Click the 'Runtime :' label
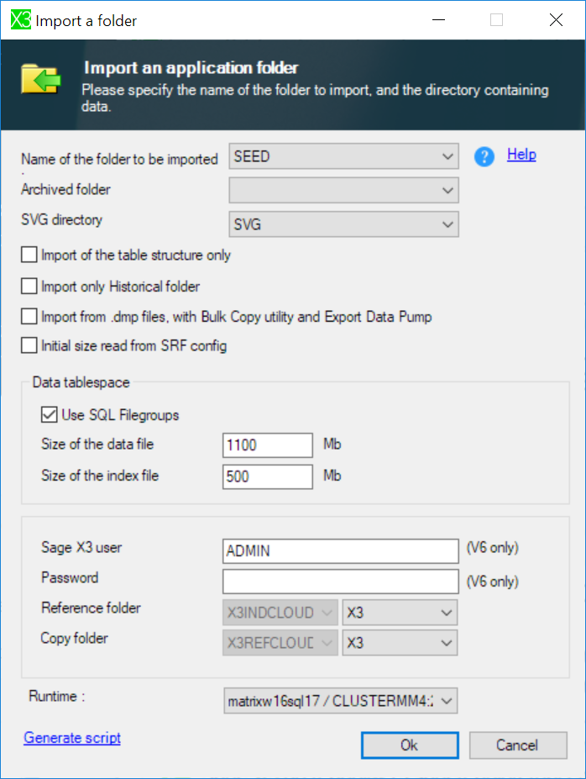This screenshot has width=586, height=779. (56, 696)
